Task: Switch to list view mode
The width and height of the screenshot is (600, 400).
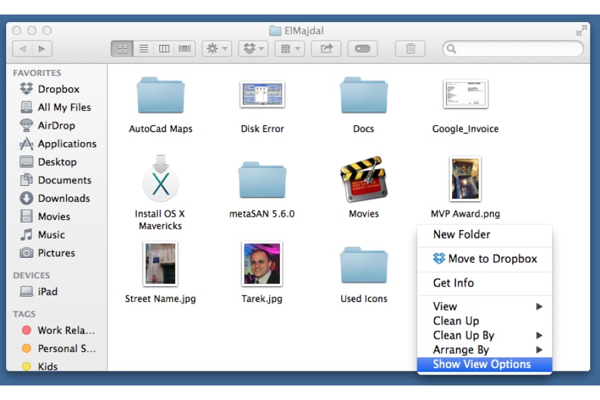Action: [143, 49]
